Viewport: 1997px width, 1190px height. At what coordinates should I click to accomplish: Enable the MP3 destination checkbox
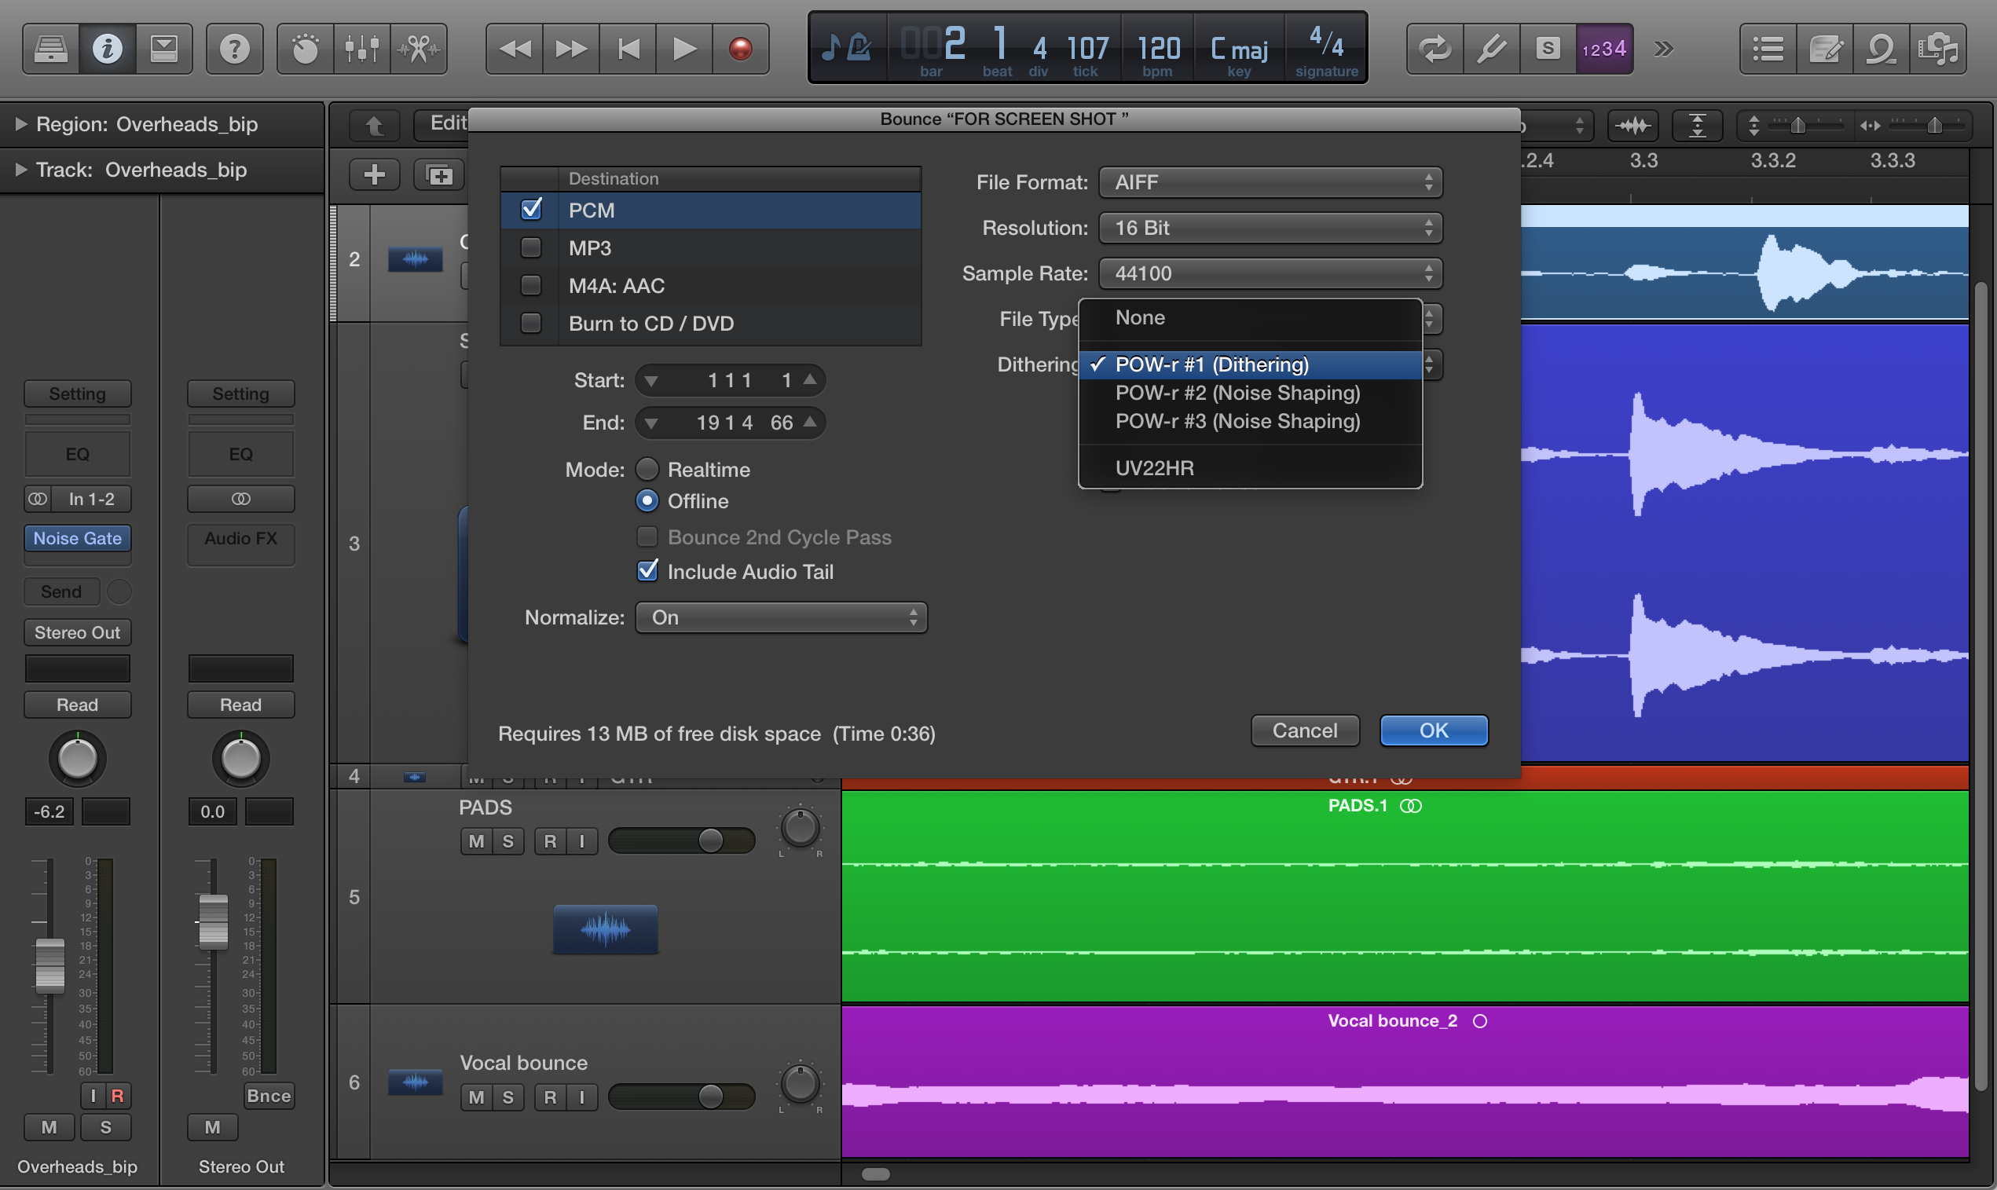pos(531,247)
